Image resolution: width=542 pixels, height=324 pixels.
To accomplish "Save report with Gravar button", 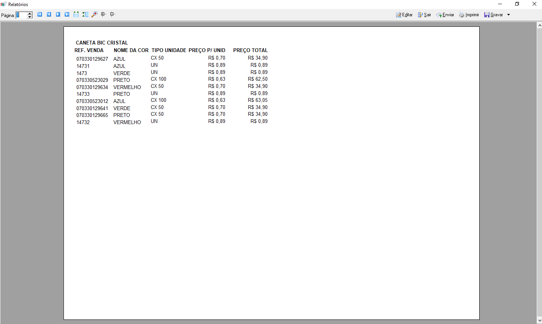I will 494,15.
